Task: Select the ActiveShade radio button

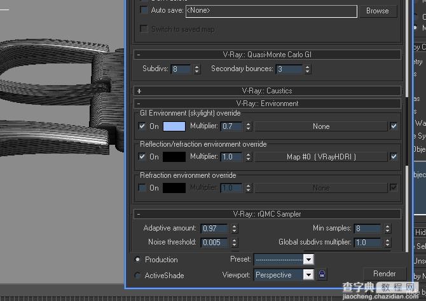Action: tap(138, 275)
